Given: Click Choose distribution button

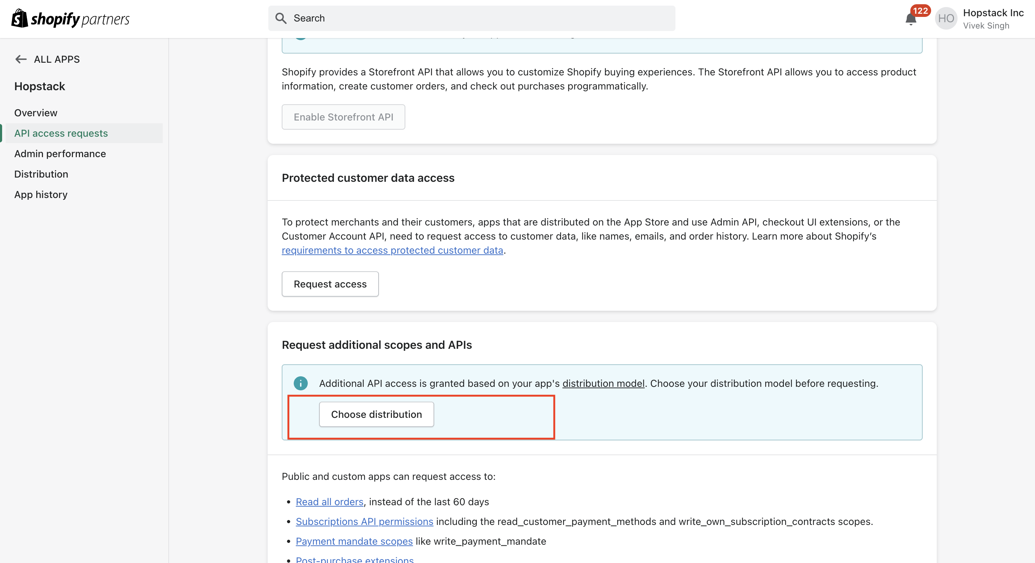Looking at the screenshot, I should coord(376,414).
